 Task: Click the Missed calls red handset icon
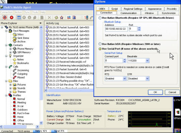point(15,77)
